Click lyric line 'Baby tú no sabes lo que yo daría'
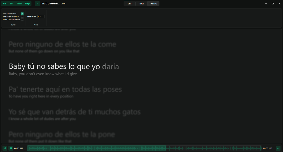Screen dimensions: 283x152 64,66
